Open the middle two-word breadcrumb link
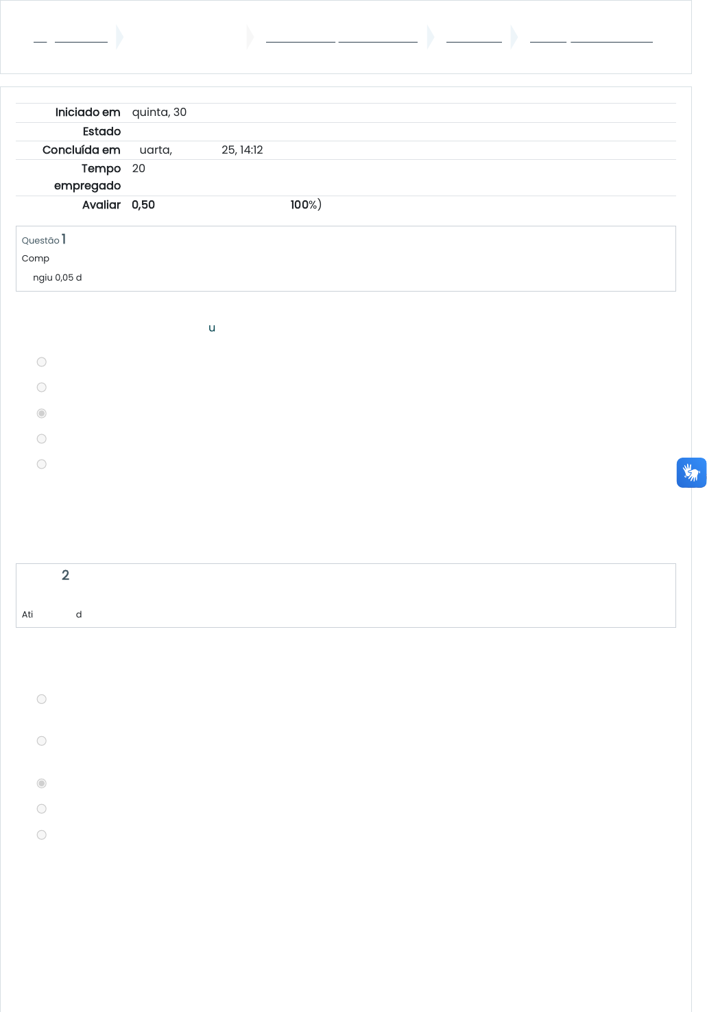707x1012 pixels. 341,37
